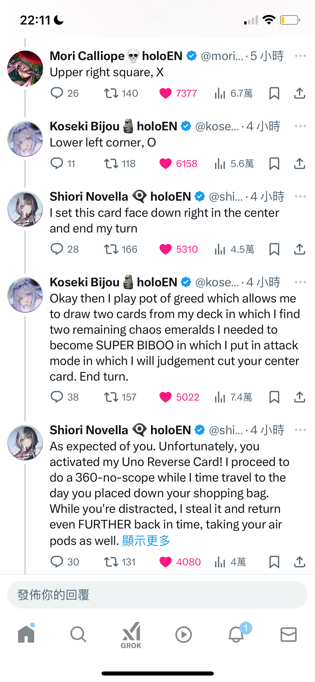Open the search tab magnifier icon
The image size is (315, 682).
[78, 634]
